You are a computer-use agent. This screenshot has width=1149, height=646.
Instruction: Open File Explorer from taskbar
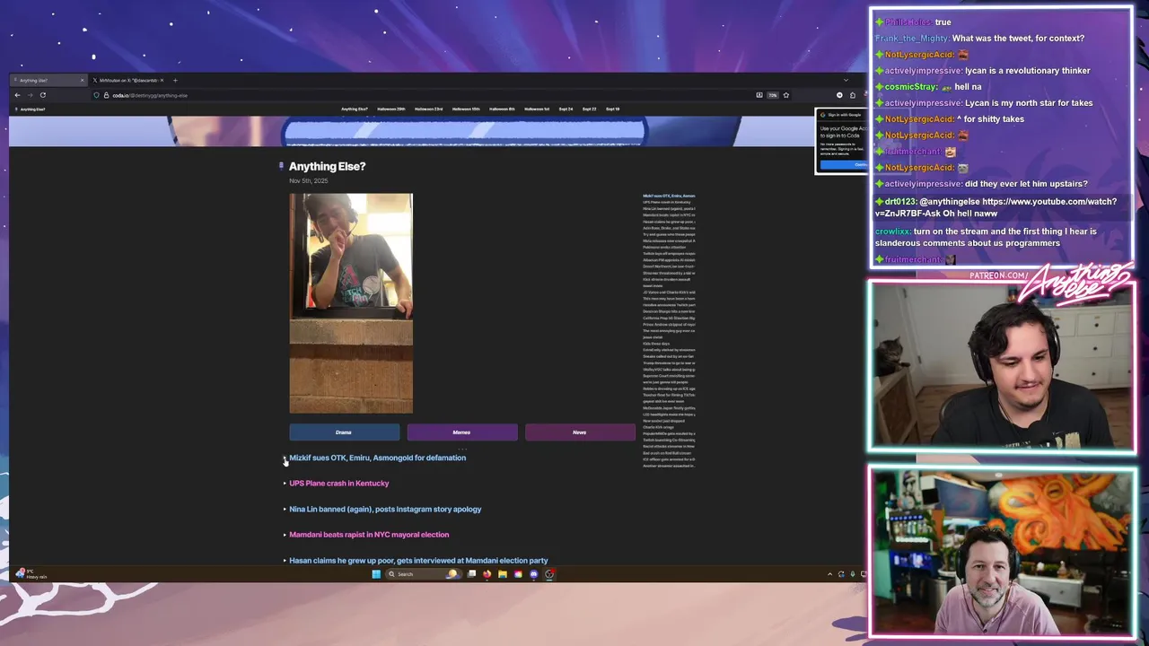(x=503, y=574)
